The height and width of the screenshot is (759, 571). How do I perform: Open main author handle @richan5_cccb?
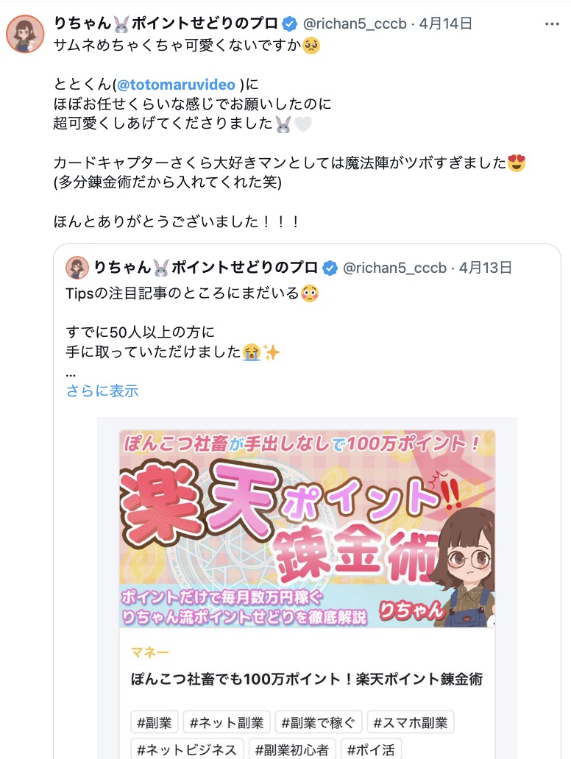tap(355, 24)
